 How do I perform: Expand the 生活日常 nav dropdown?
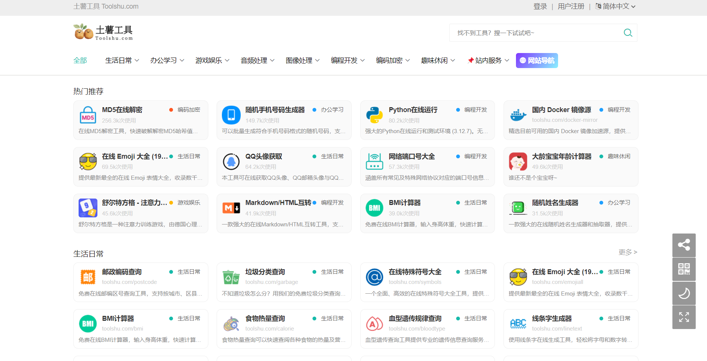(122, 61)
